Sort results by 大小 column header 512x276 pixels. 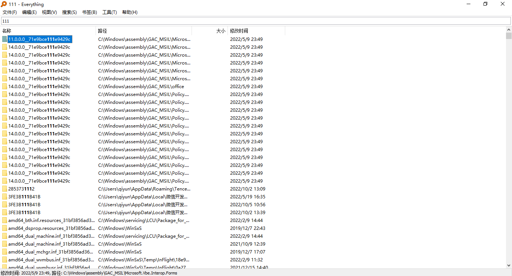pos(210,31)
